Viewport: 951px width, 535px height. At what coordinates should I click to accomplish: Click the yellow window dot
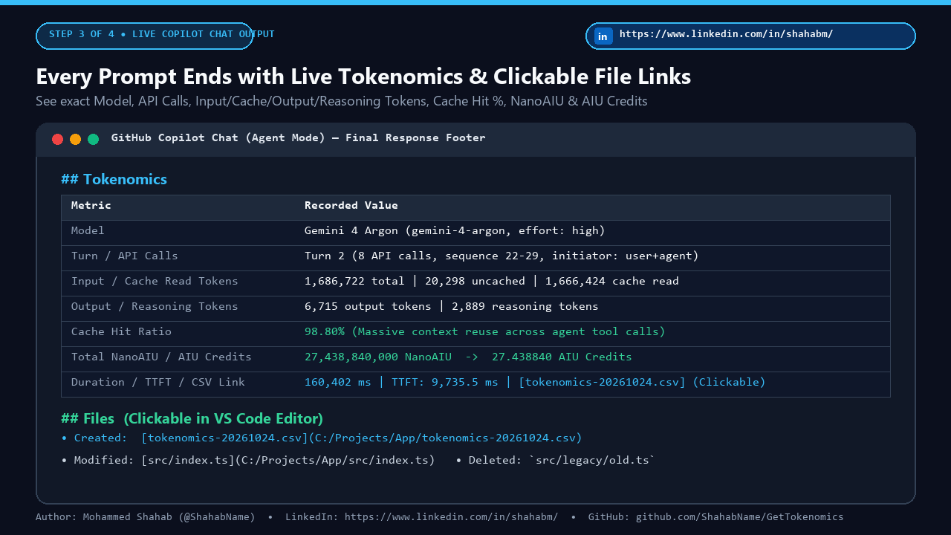(x=75, y=139)
